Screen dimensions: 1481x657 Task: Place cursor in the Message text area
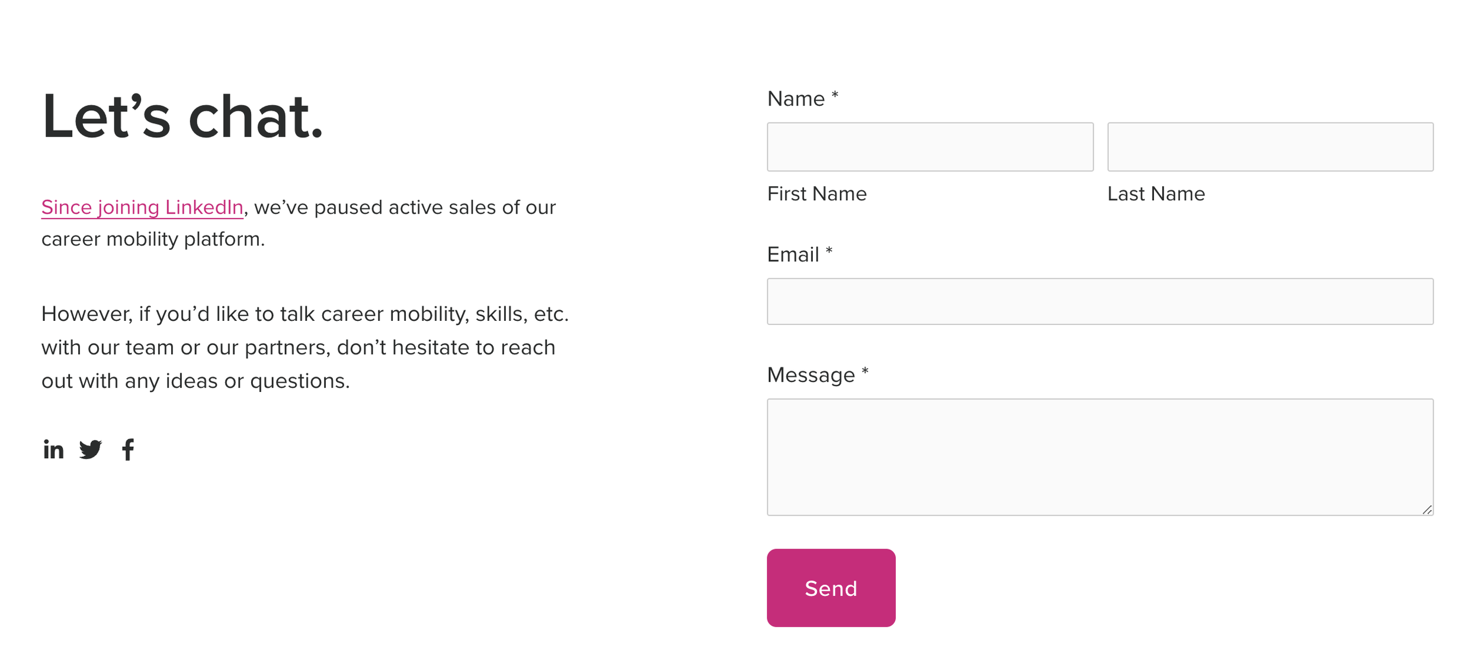pos(1099,456)
